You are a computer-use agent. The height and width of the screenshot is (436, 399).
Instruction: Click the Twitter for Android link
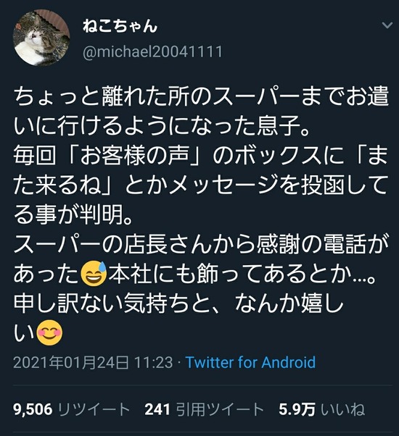[250, 362]
